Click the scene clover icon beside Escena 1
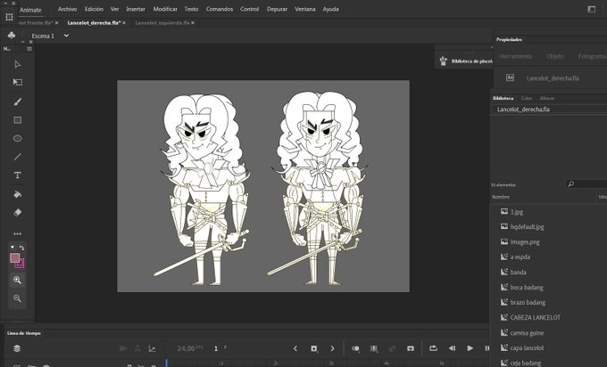The image size is (607, 367). tap(12, 36)
